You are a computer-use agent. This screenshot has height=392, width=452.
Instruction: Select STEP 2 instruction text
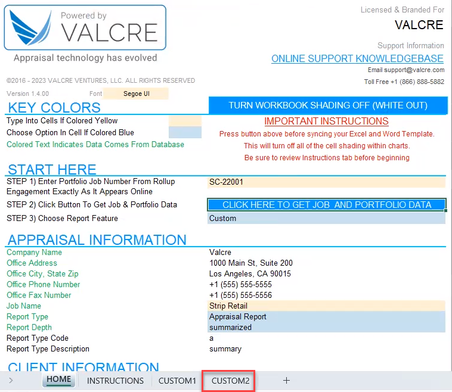[x=92, y=205]
